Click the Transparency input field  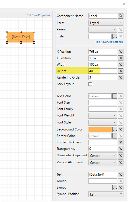tap(103, 149)
